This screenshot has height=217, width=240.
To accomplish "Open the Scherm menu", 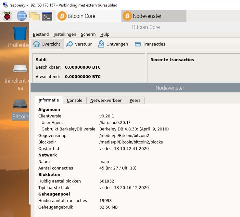I will pyautogui.click(x=88, y=34).
